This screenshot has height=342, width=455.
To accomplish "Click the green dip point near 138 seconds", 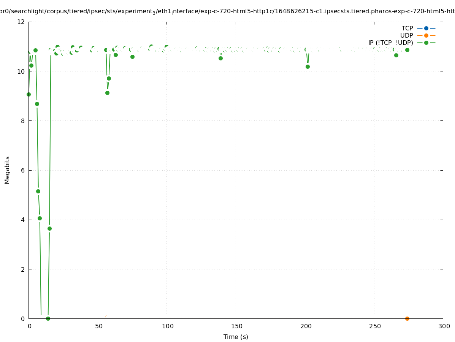I will (220, 58).
